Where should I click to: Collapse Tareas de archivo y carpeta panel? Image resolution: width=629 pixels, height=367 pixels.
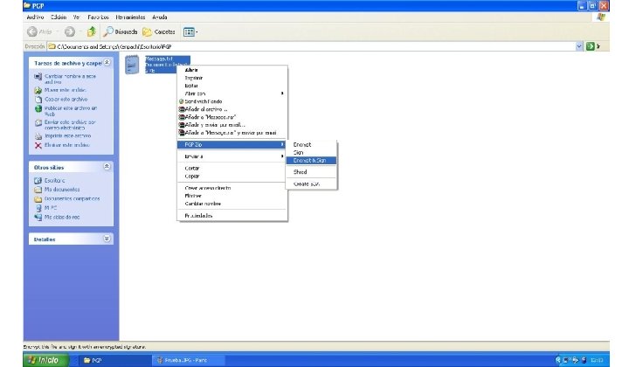107,63
